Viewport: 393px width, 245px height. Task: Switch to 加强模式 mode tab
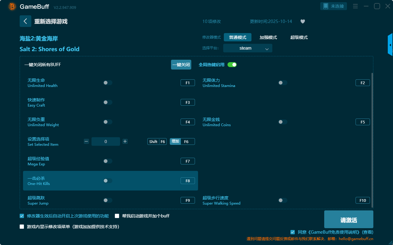click(x=268, y=37)
